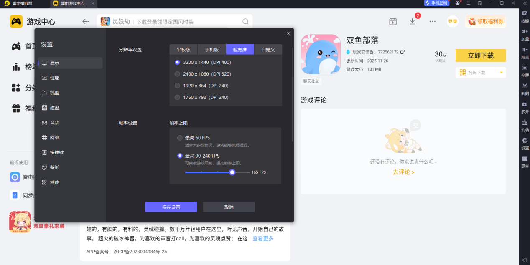The height and width of the screenshot is (265, 530).
Task: Click the 保存设置 button
Action: tap(171, 207)
